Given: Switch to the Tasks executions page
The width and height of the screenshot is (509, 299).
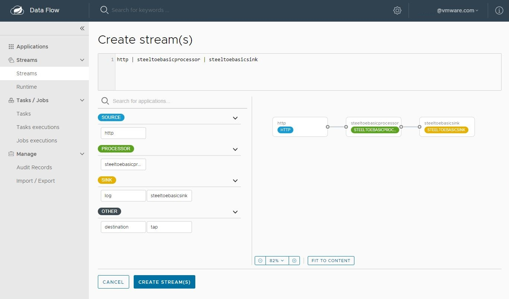Looking at the screenshot, I should point(38,127).
